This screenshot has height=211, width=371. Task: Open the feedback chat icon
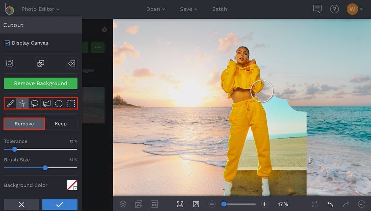coord(317,9)
